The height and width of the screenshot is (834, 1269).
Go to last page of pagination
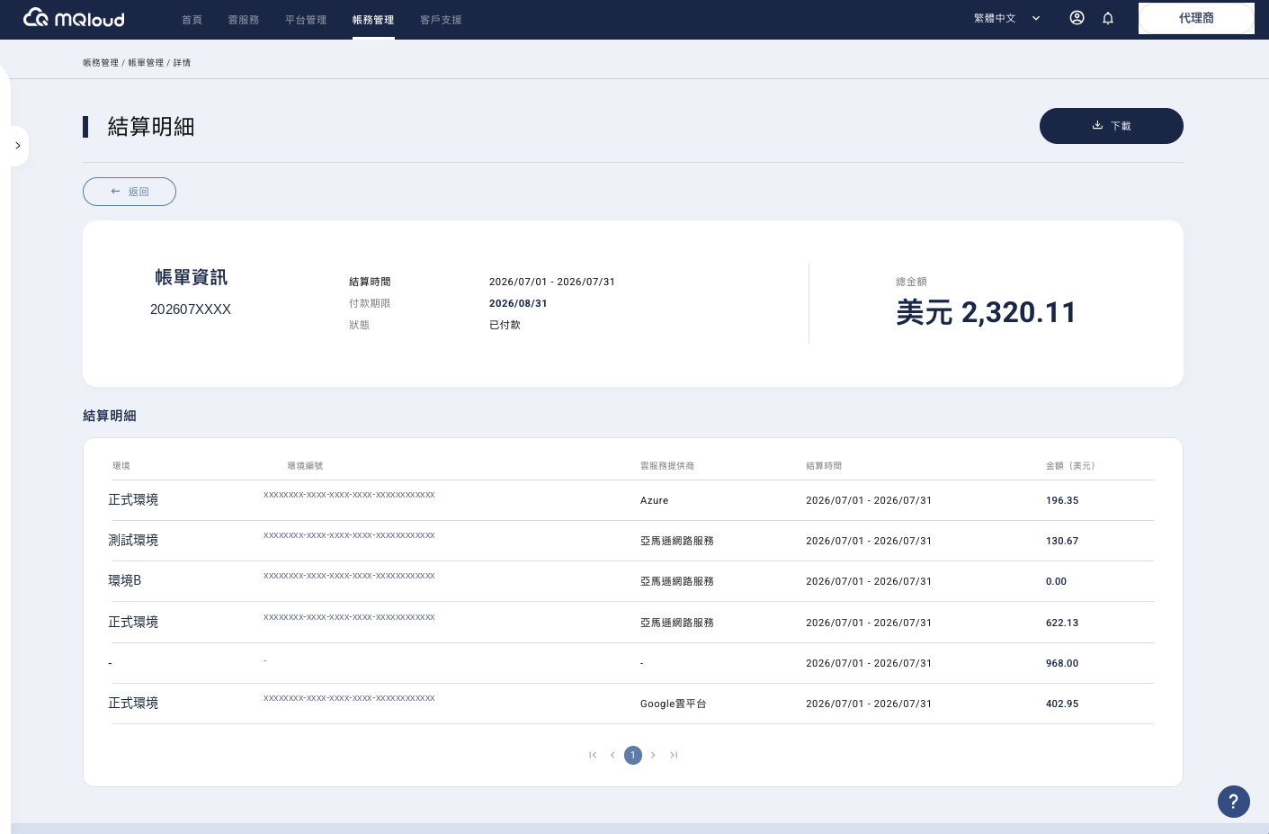(674, 755)
